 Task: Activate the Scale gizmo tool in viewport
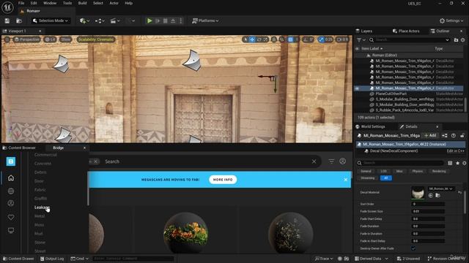(x=265, y=39)
